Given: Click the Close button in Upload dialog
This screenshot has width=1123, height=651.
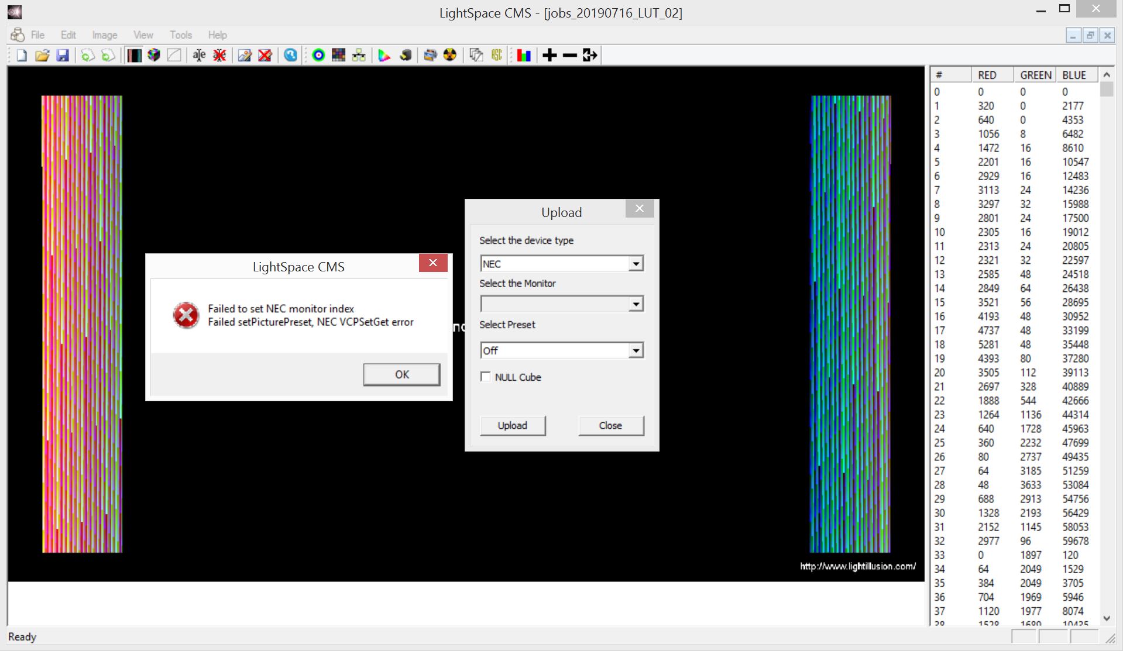Looking at the screenshot, I should [610, 425].
